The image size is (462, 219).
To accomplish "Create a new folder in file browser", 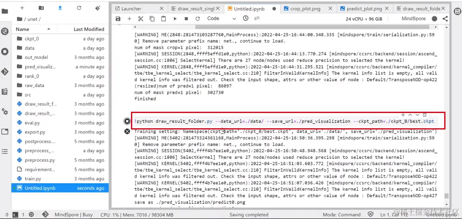I will click(41, 8).
